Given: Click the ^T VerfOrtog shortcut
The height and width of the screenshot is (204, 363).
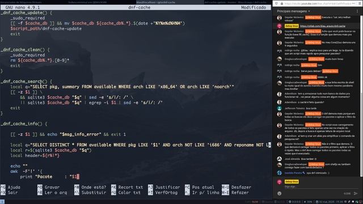Looking at the screenshot, I should 163,193.
